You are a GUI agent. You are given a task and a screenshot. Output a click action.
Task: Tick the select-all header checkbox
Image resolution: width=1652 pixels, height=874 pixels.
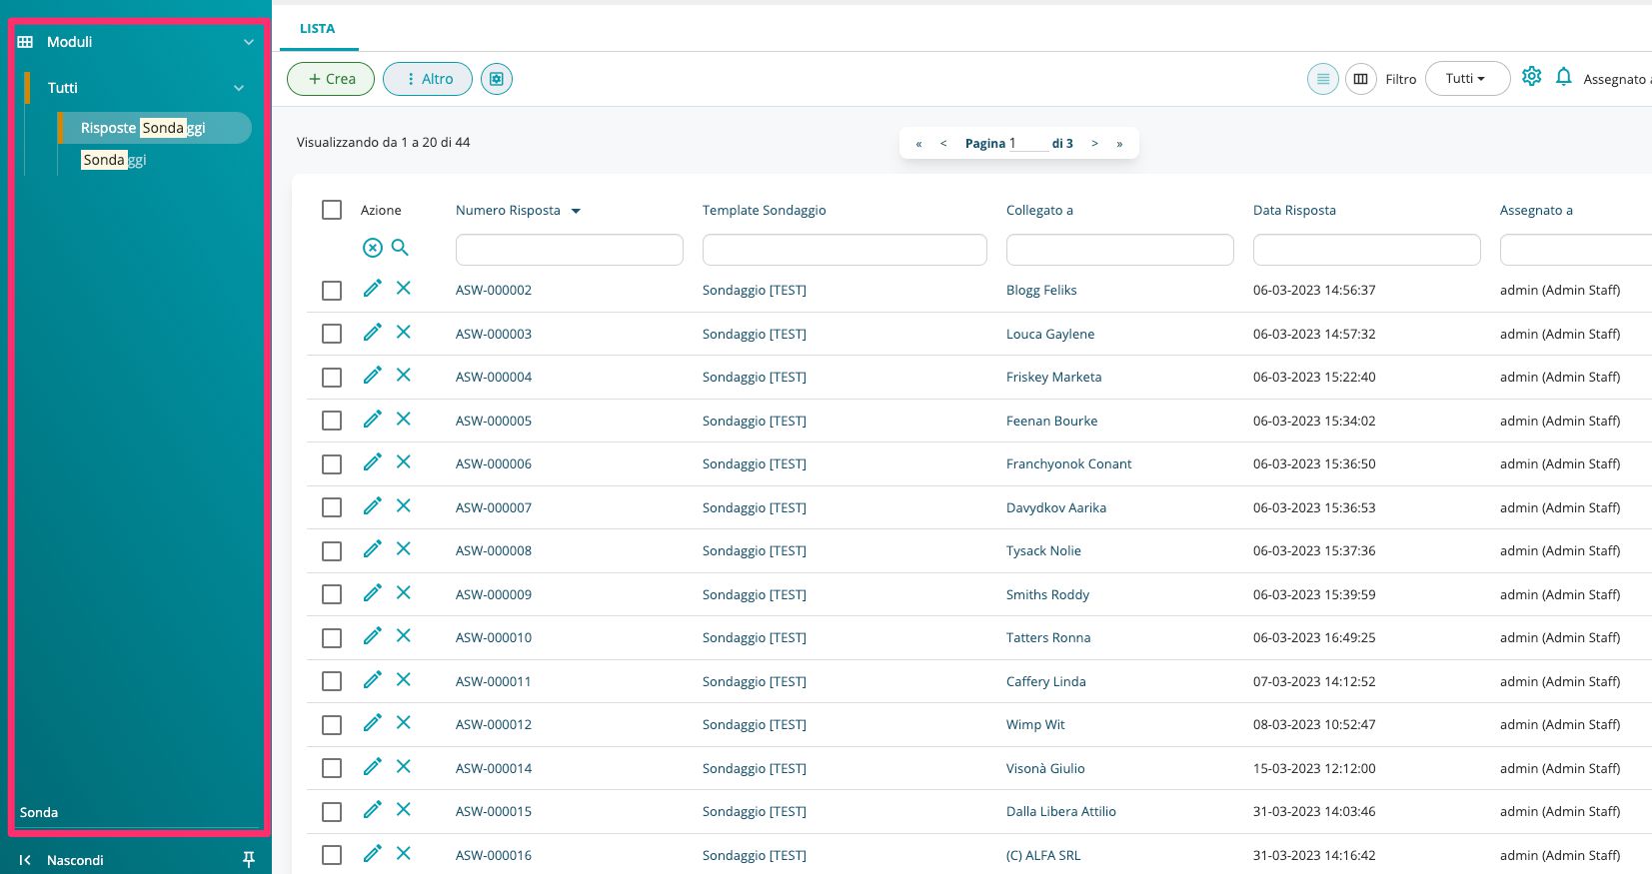(x=332, y=210)
